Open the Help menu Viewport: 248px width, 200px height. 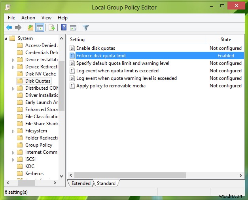(x=62, y=18)
